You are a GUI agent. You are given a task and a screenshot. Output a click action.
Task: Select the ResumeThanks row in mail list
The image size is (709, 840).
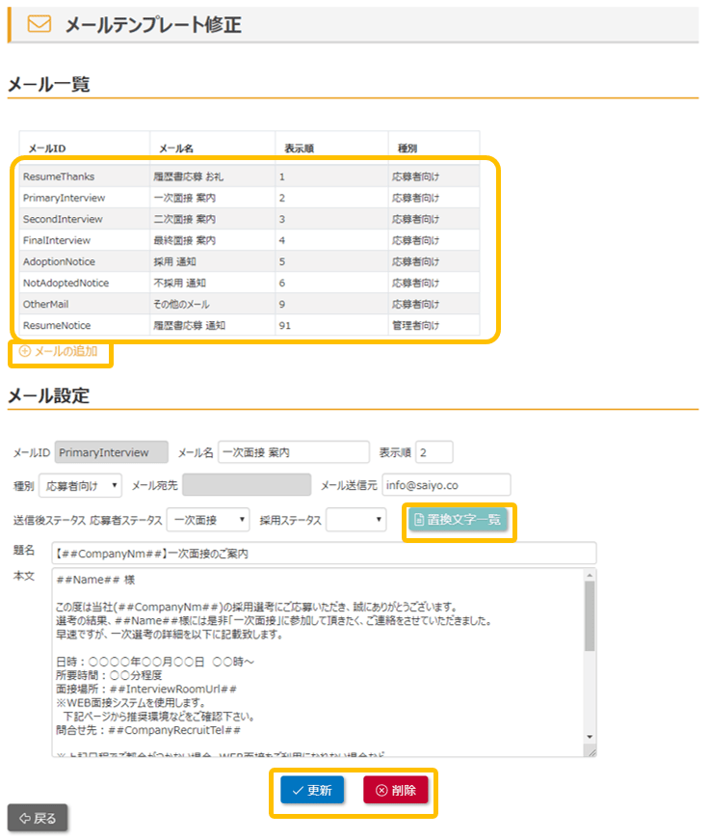click(x=249, y=176)
